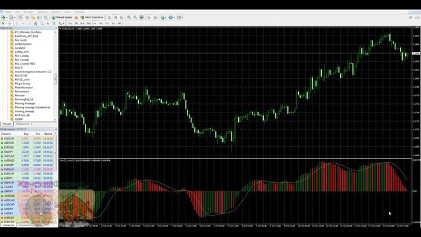This screenshot has width=421, height=237.
Task: Click the New Order button
Action: coord(62,18)
